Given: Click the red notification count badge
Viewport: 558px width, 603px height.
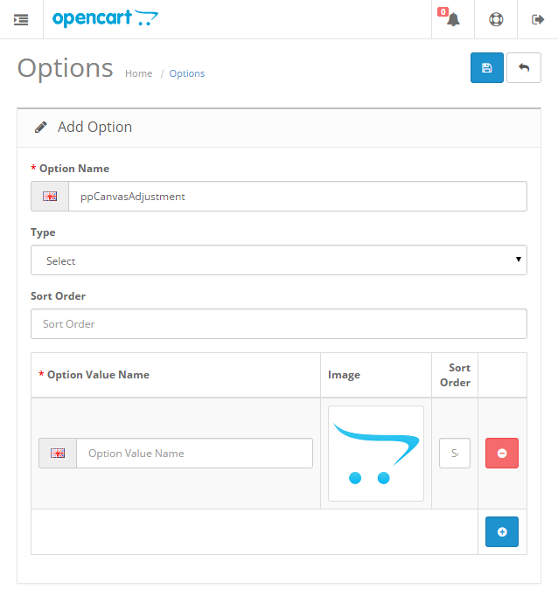Looking at the screenshot, I should coord(443,12).
